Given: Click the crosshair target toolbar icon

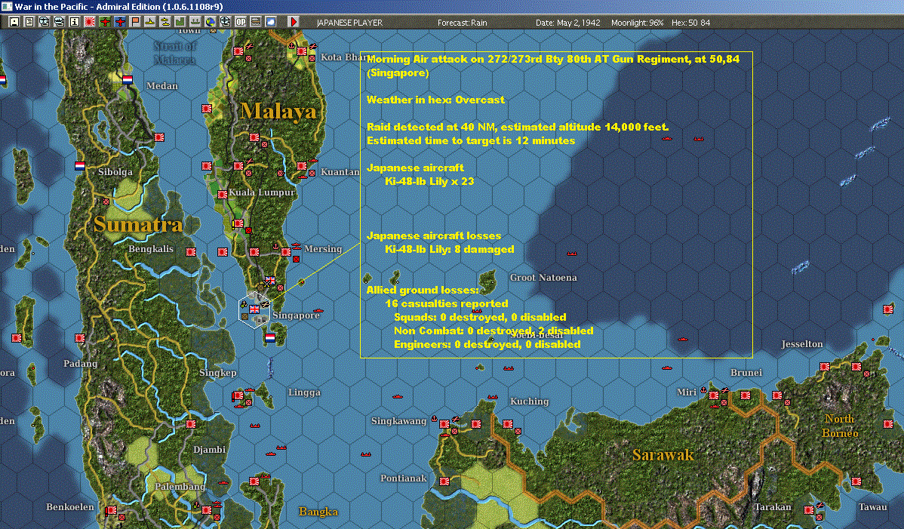Looking at the screenshot, I should click(x=225, y=22).
